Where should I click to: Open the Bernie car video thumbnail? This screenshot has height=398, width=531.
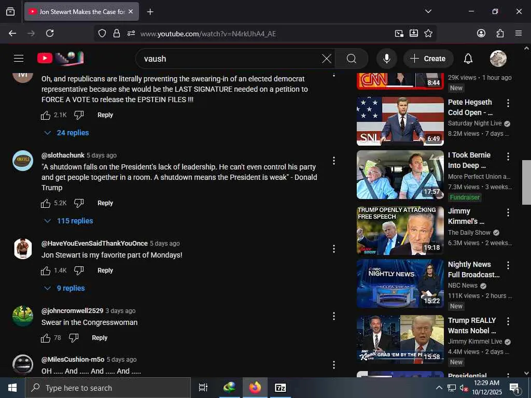tap(400, 175)
